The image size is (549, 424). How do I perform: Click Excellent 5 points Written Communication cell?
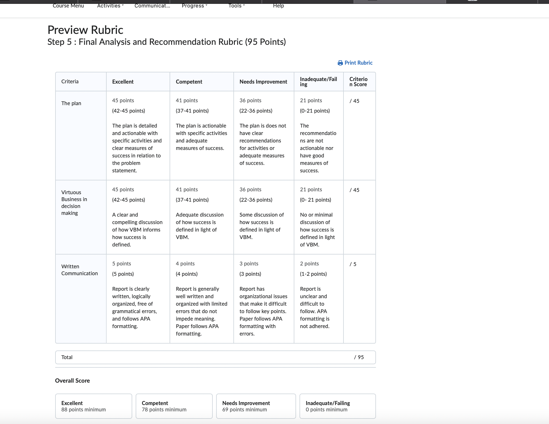click(138, 299)
